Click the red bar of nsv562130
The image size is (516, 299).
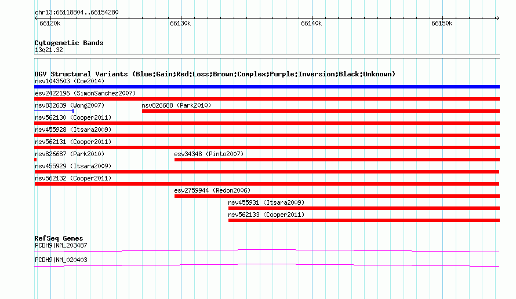click(x=267, y=123)
